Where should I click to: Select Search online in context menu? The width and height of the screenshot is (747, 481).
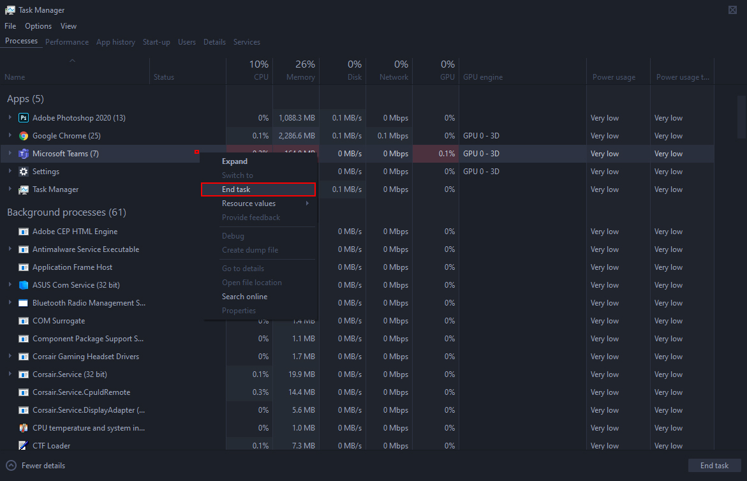(x=260, y=296)
